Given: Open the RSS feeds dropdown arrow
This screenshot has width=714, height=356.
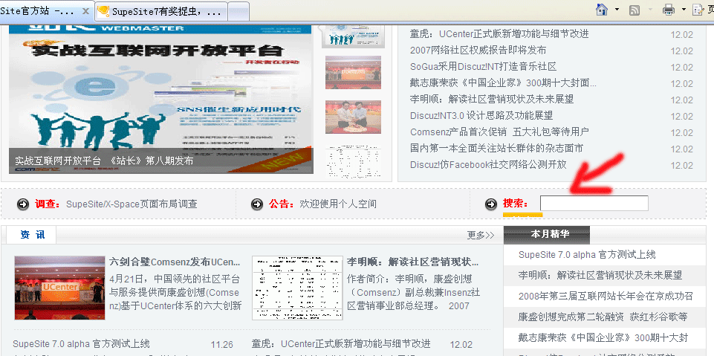Looking at the screenshot, I should pyautogui.click(x=650, y=10).
